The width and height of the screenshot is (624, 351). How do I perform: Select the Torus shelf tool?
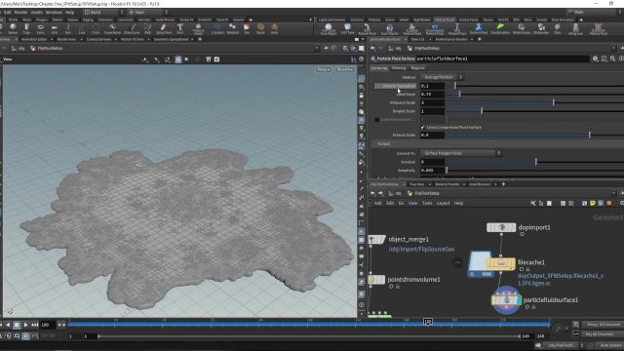point(41,28)
